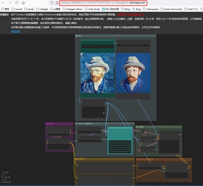The image size is (203, 186).
Task: Click the FPS:58.82 status readout
Action: pyautogui.click(x=6, y=182)
